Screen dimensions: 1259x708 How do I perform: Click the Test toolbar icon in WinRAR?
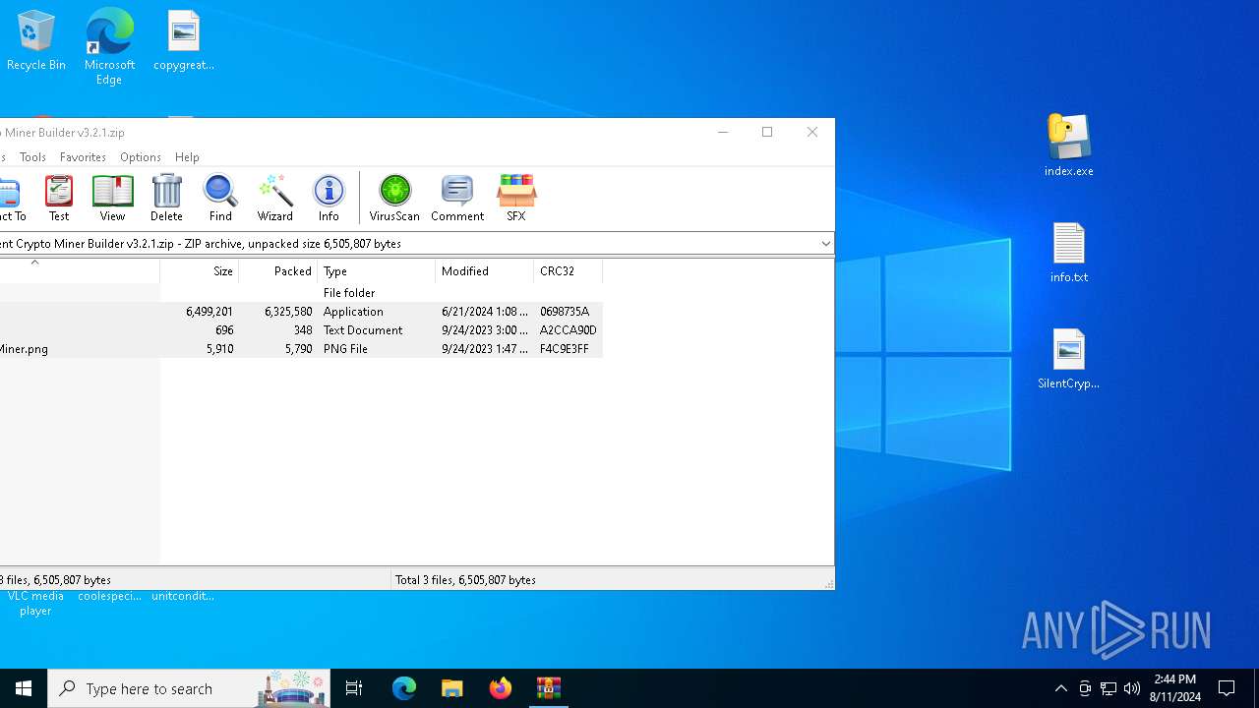59,198
